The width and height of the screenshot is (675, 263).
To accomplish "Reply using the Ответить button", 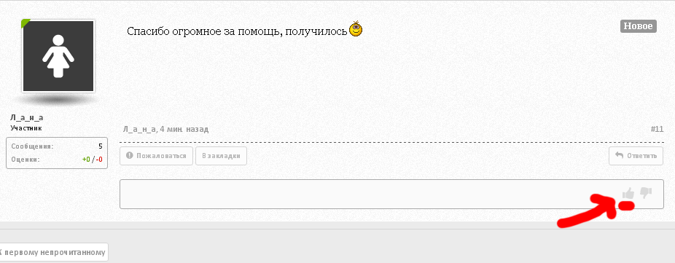I will pyautogui.click(x=636, y=156).
